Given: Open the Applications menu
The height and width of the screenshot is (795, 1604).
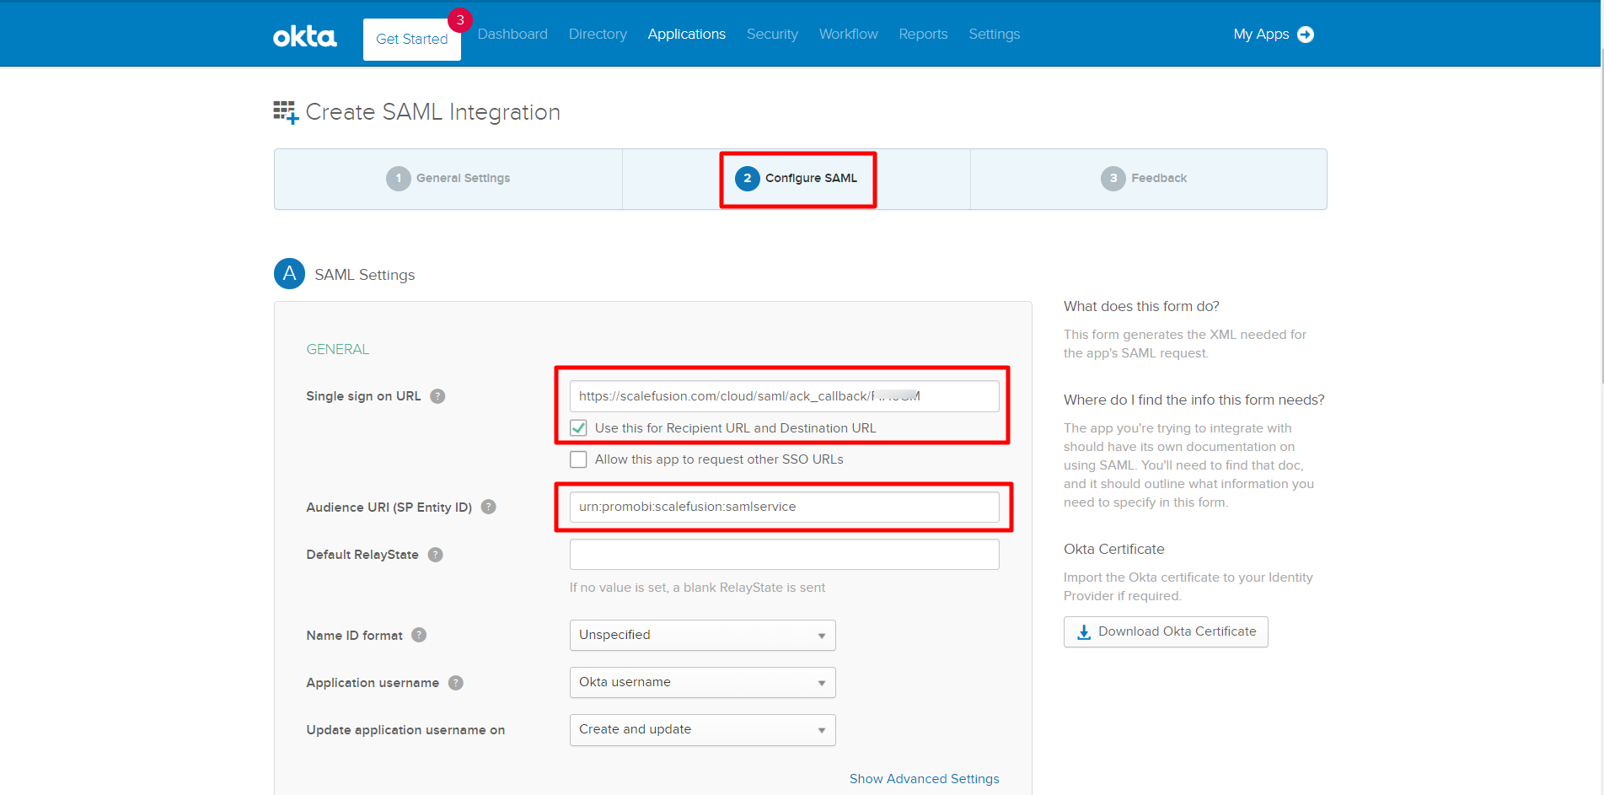Looking at the screenshot, I should tap(686, 35).
